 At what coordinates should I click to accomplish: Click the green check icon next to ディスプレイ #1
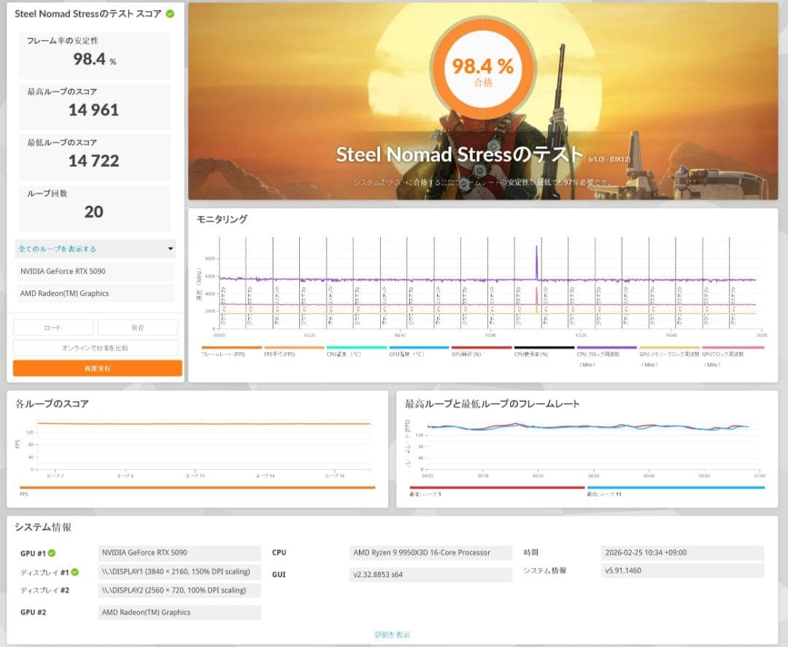75,572
